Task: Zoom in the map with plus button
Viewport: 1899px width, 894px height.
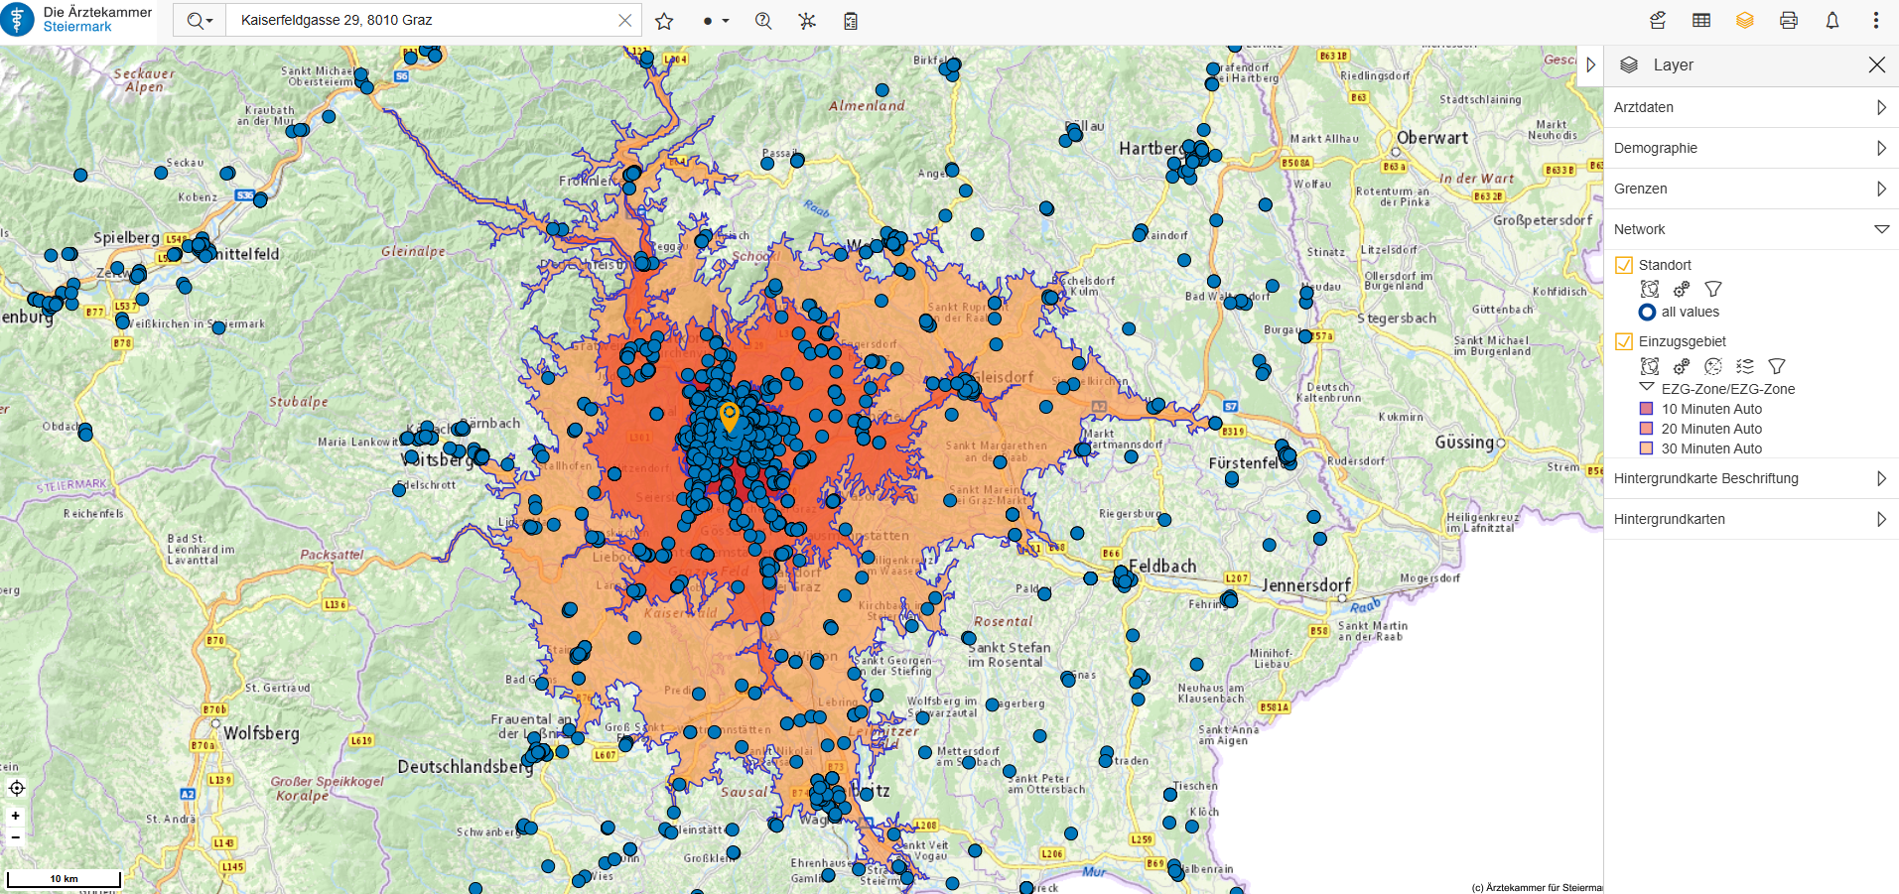Action: coord(16,816)
